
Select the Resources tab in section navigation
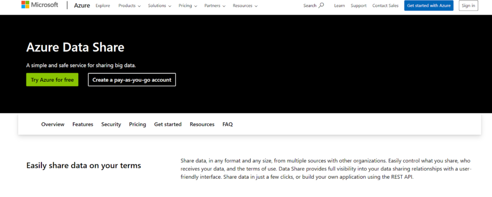coord(202,124)
